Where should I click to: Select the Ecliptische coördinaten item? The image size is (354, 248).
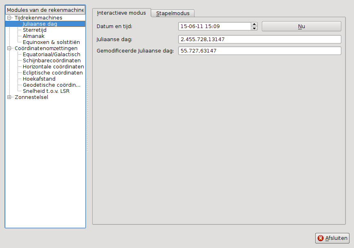click(53, 73)
